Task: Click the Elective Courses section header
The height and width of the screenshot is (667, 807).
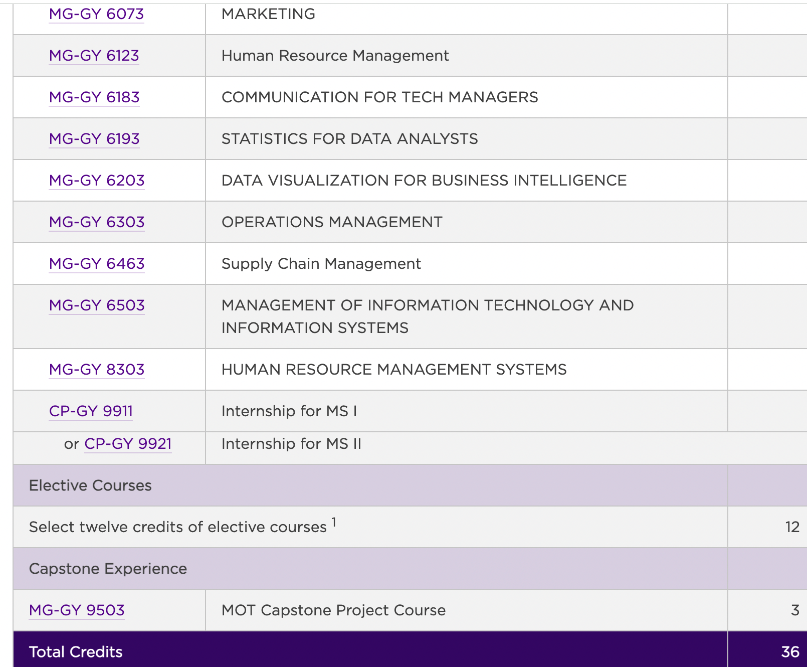Action: point(90,485)
